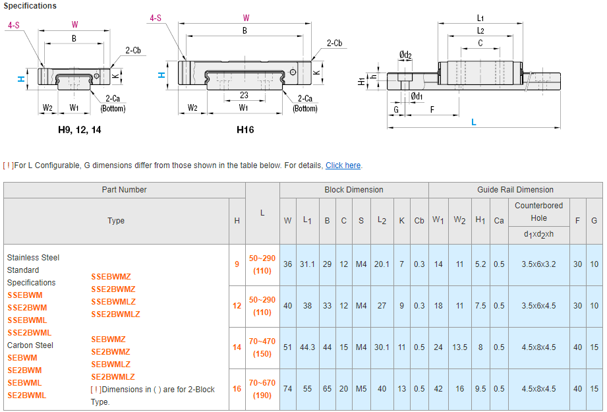This screenshot has width=607, height=412.
Task: Click H value 9 in table
Action: pos(237,264)
